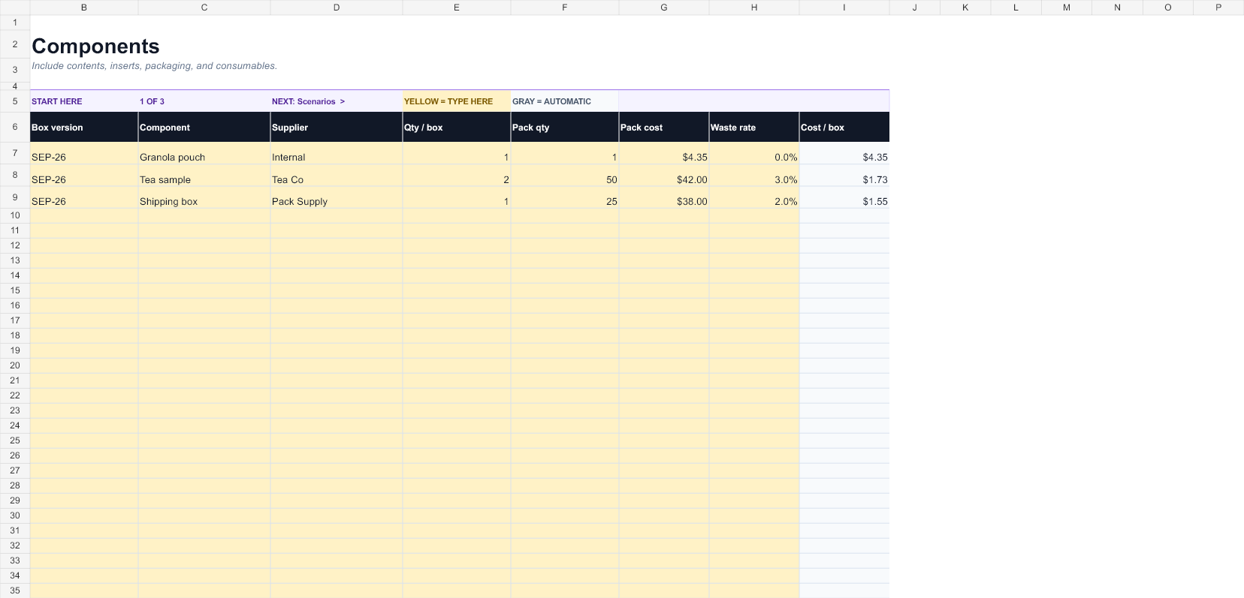This screenshot has width=1244, height=598.
Task: Select the 'Component' header cell
Action: (x=204, y=127)
